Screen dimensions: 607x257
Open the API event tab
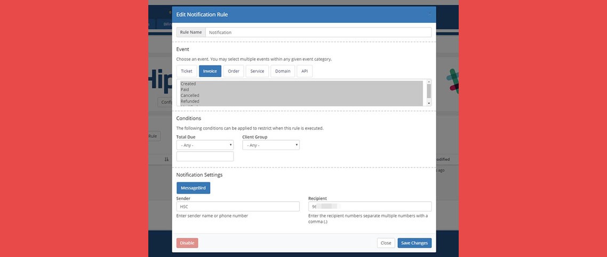pyautogui.click(x=305, y=71)
